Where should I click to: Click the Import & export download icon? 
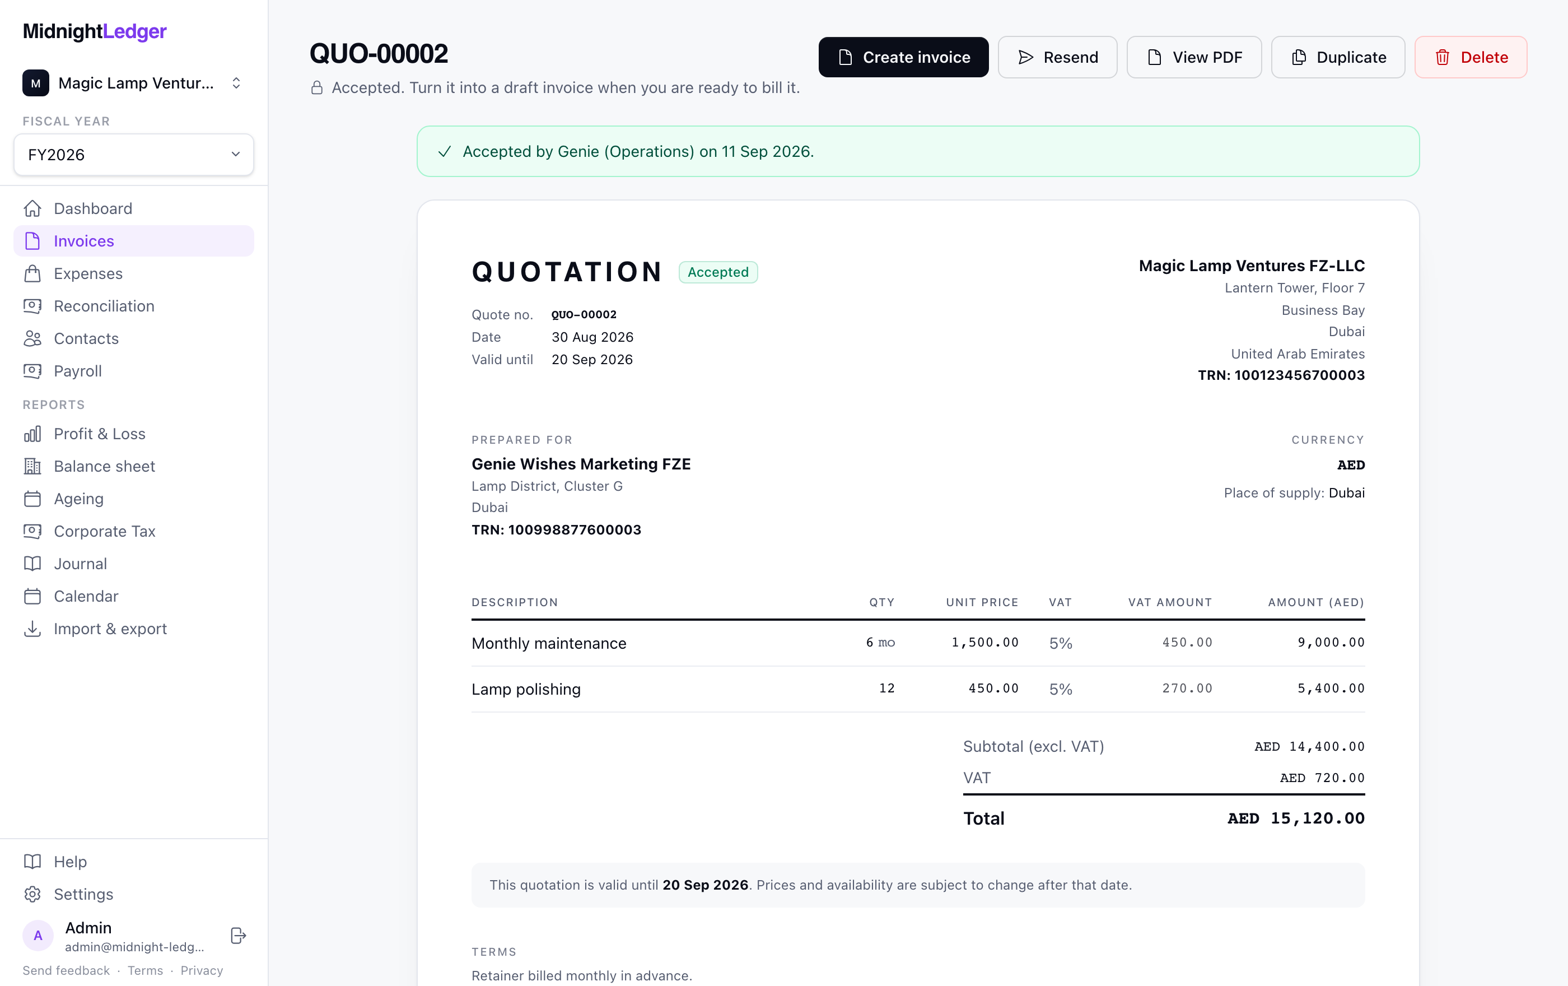[32, 629]
